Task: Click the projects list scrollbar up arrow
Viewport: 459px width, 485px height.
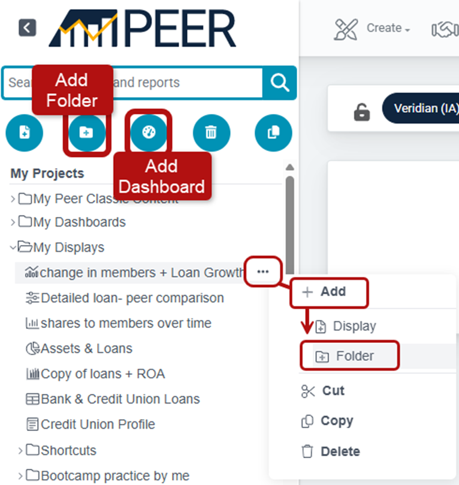Action: (x=290, y=167)
